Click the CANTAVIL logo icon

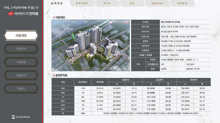13,117
